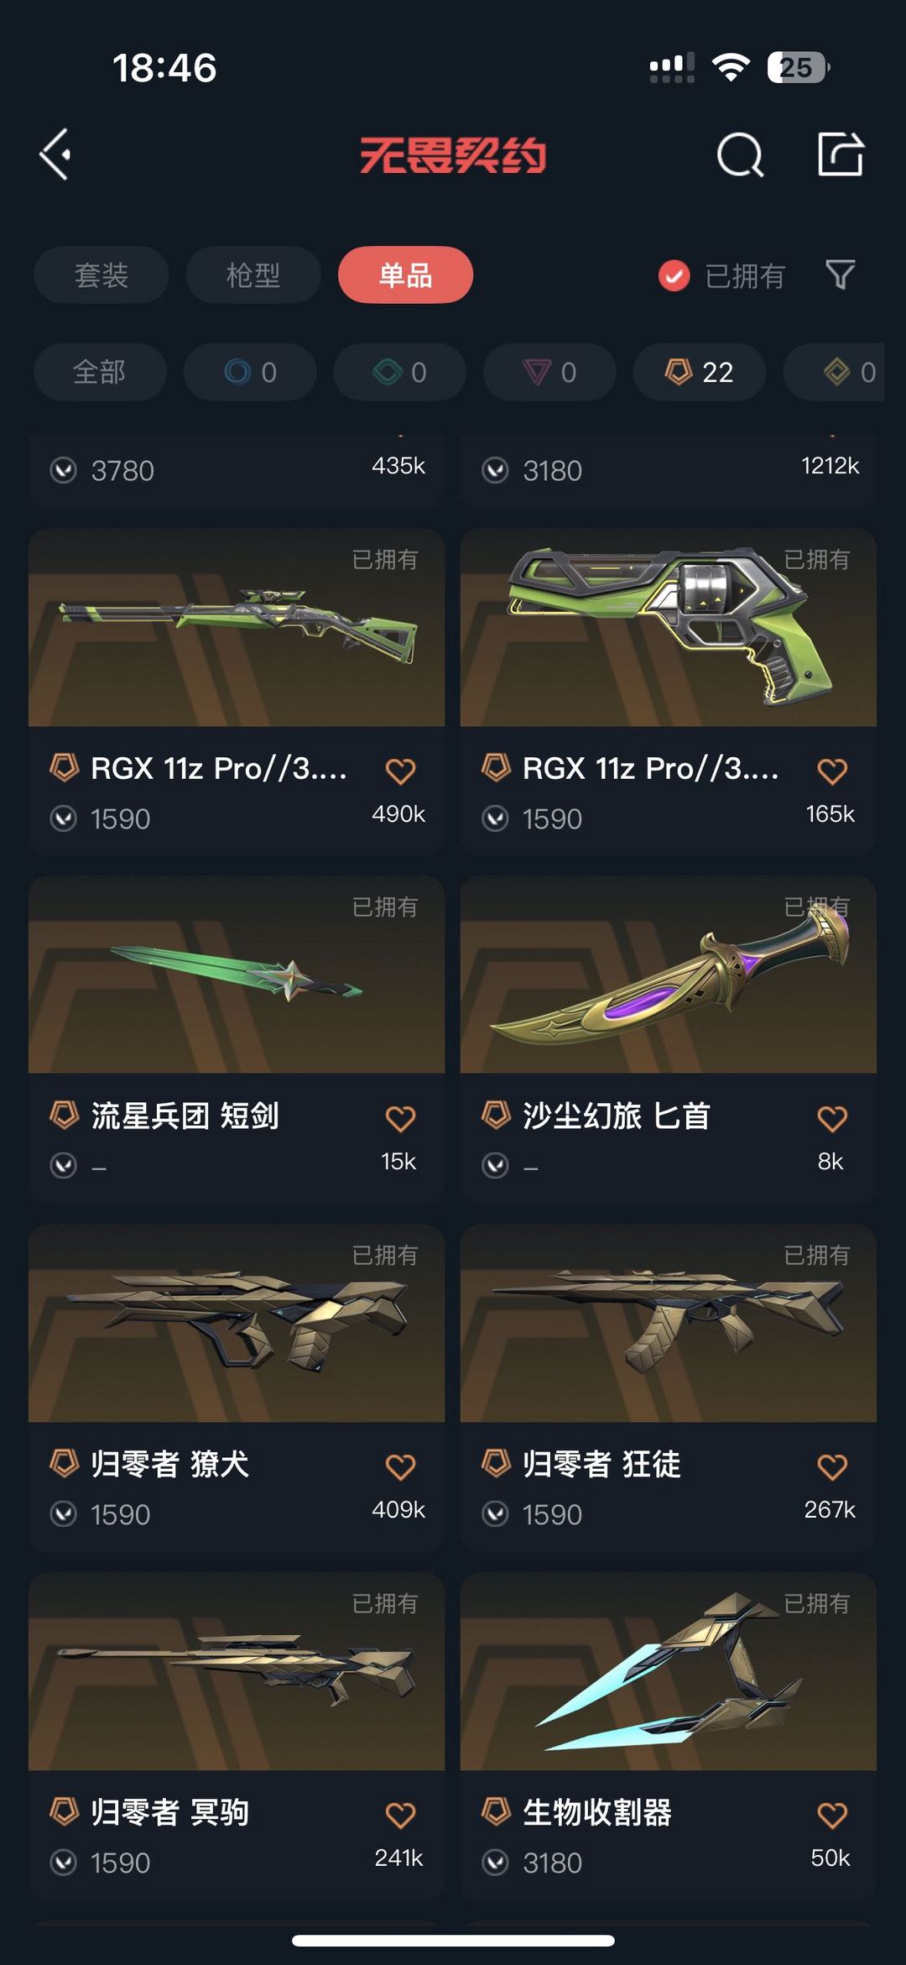906x1965 pixels.
Task: Switch to the 枪型 tab
Action: tap(253, 274)
